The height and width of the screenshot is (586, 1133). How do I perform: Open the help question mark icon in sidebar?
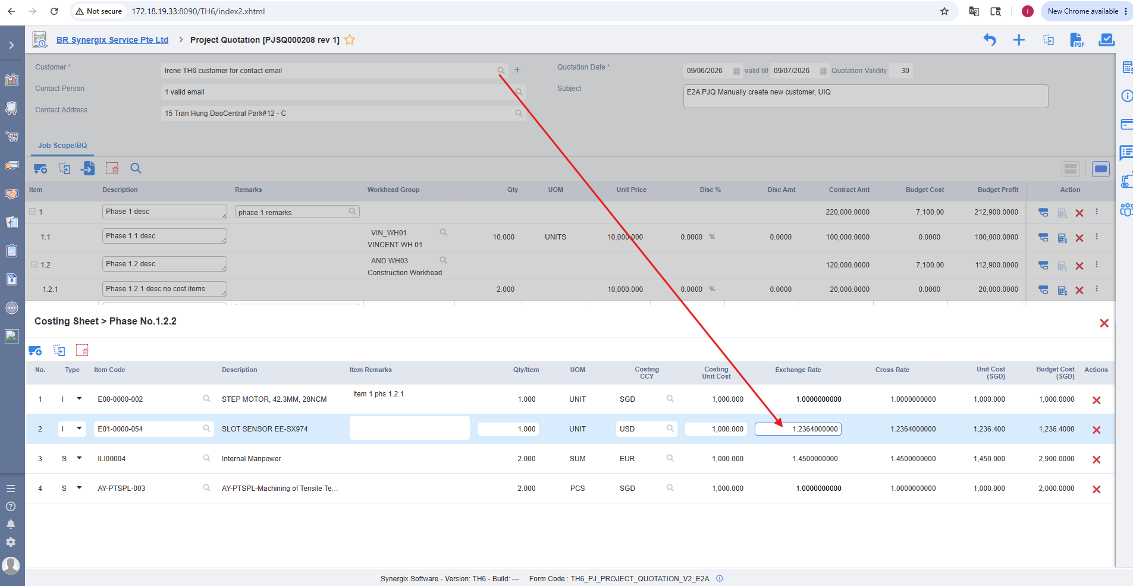click(11, 506)
